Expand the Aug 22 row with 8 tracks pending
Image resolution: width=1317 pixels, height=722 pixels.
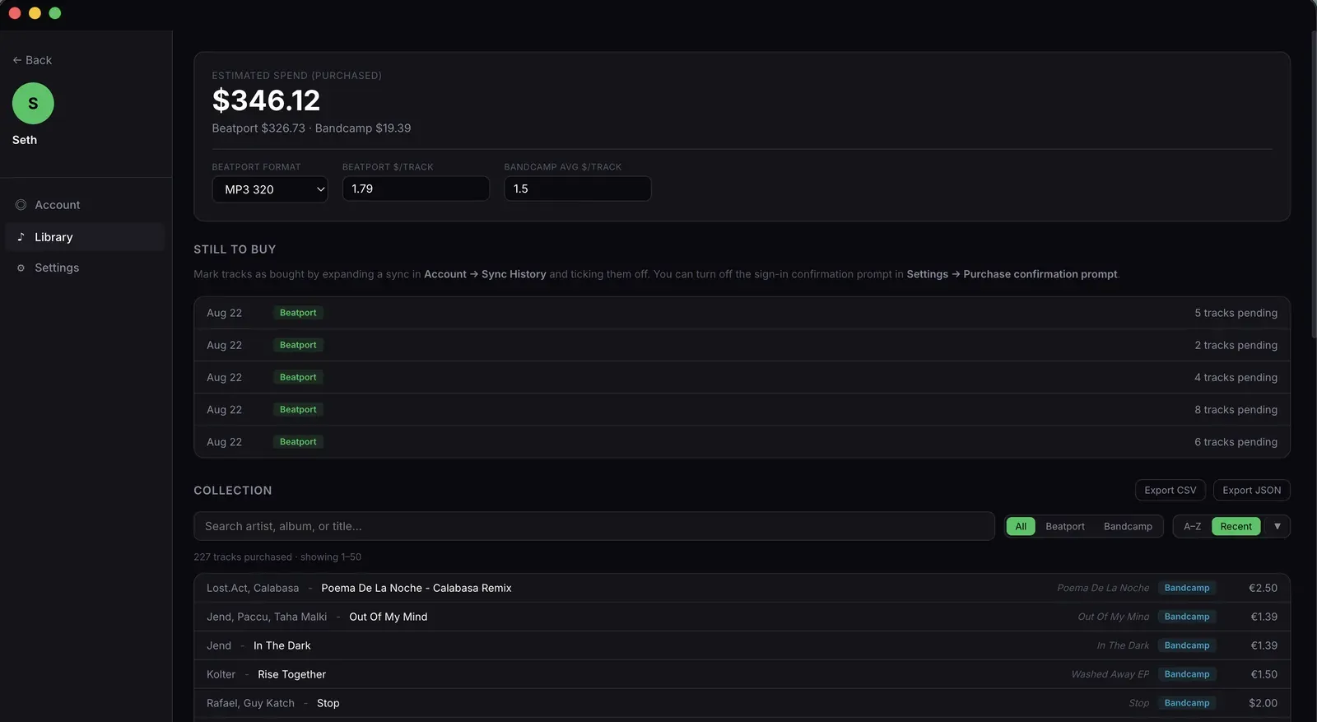tap(742, 409)
